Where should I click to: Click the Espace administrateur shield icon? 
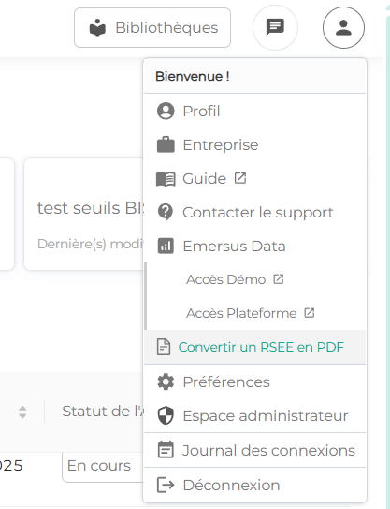click(x=166, y=415)
